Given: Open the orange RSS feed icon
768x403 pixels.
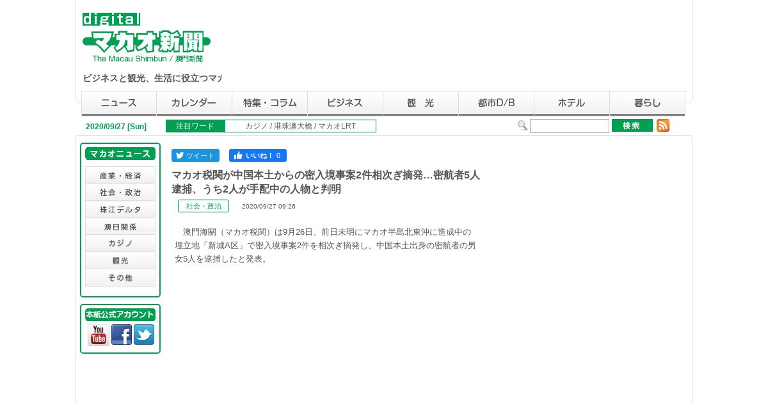Looking at the screenshot, I should (x=663, y=125).
